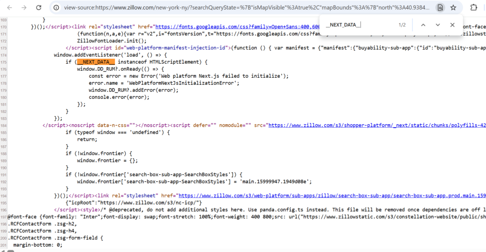Click 'margin-bottom: 0;' line
Image resolution: width=486 pixels, height=252 pixels.
coord(38,245)
